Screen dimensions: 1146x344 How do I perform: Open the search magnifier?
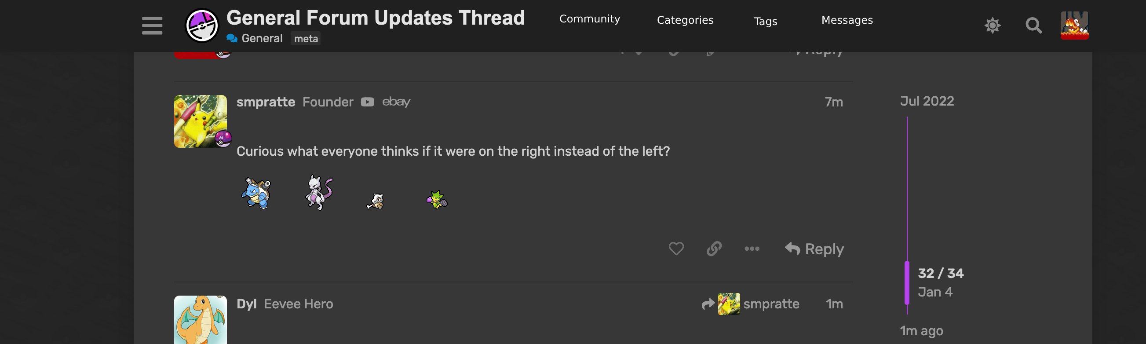(1033, 26)
